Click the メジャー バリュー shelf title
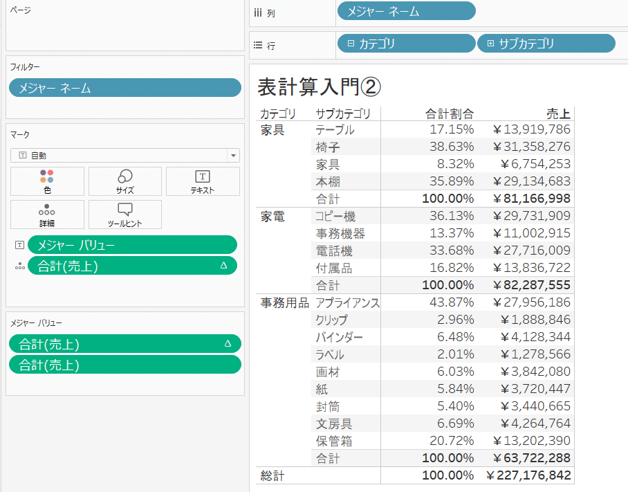The height and width of the screenshot is (492, 628). point(36,323)
